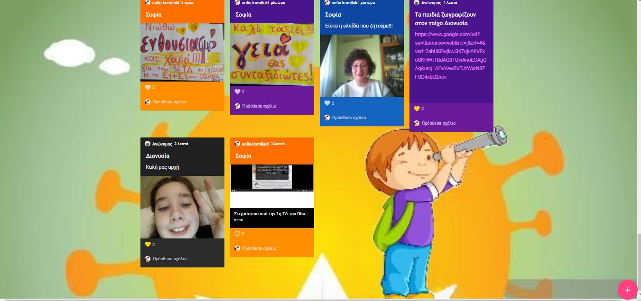The image size is (641, 301).
Task: Click the comment avatar under the Google link post
Action: click(417, 123)
